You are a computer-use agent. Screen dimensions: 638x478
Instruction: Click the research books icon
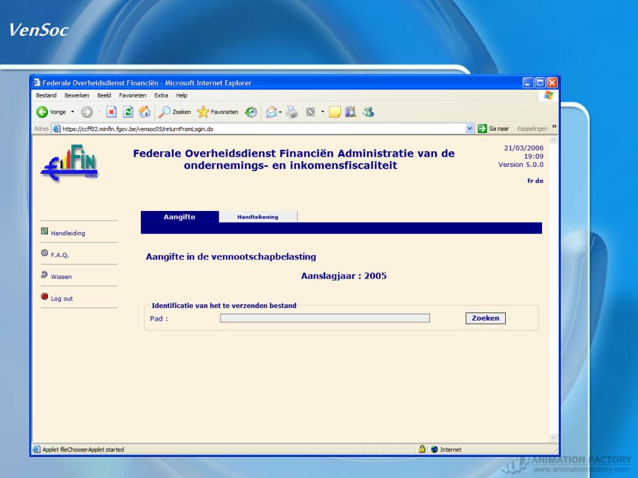point(350,112)
